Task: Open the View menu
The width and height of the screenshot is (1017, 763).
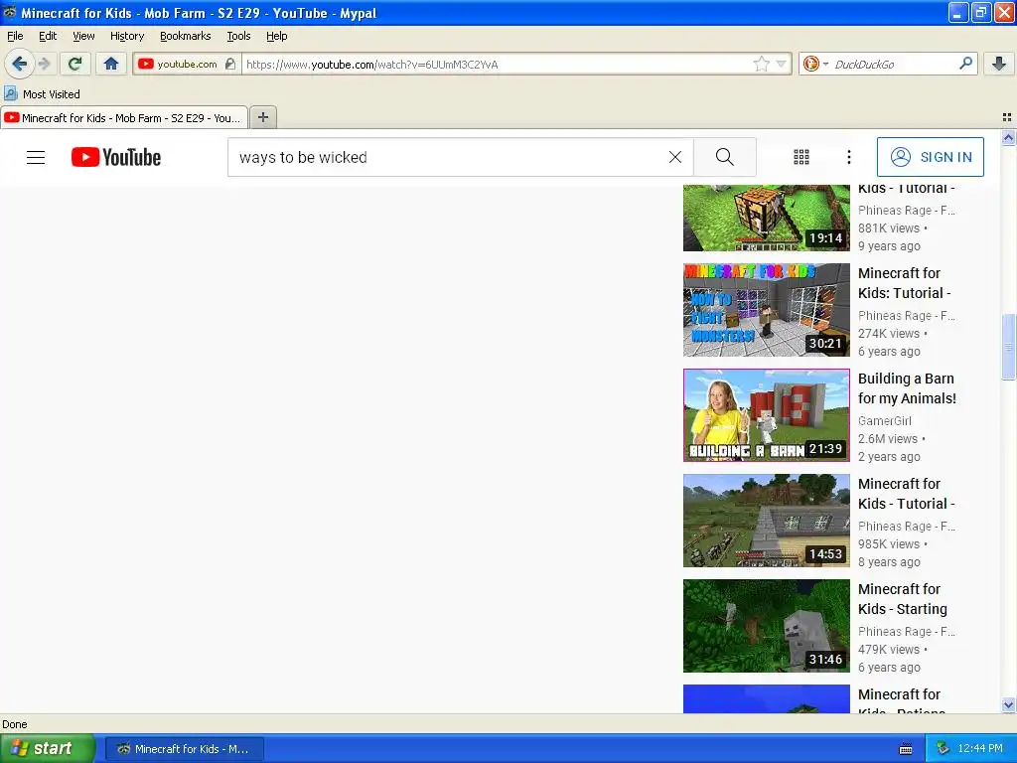Action: tap(83, 36)
